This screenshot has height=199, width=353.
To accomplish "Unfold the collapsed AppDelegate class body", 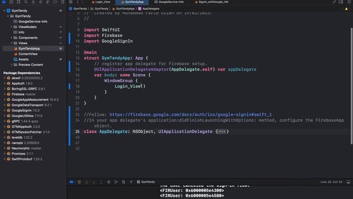I will pyautogui.click(x=222, y=132).
